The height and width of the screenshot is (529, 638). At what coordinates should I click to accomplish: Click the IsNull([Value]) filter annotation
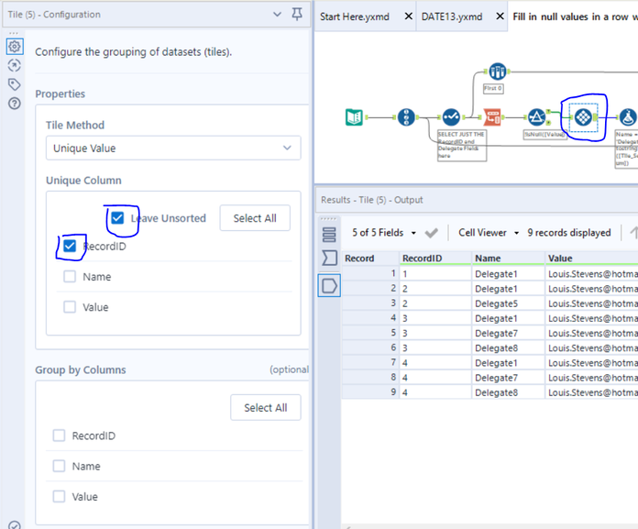[544, 134]
